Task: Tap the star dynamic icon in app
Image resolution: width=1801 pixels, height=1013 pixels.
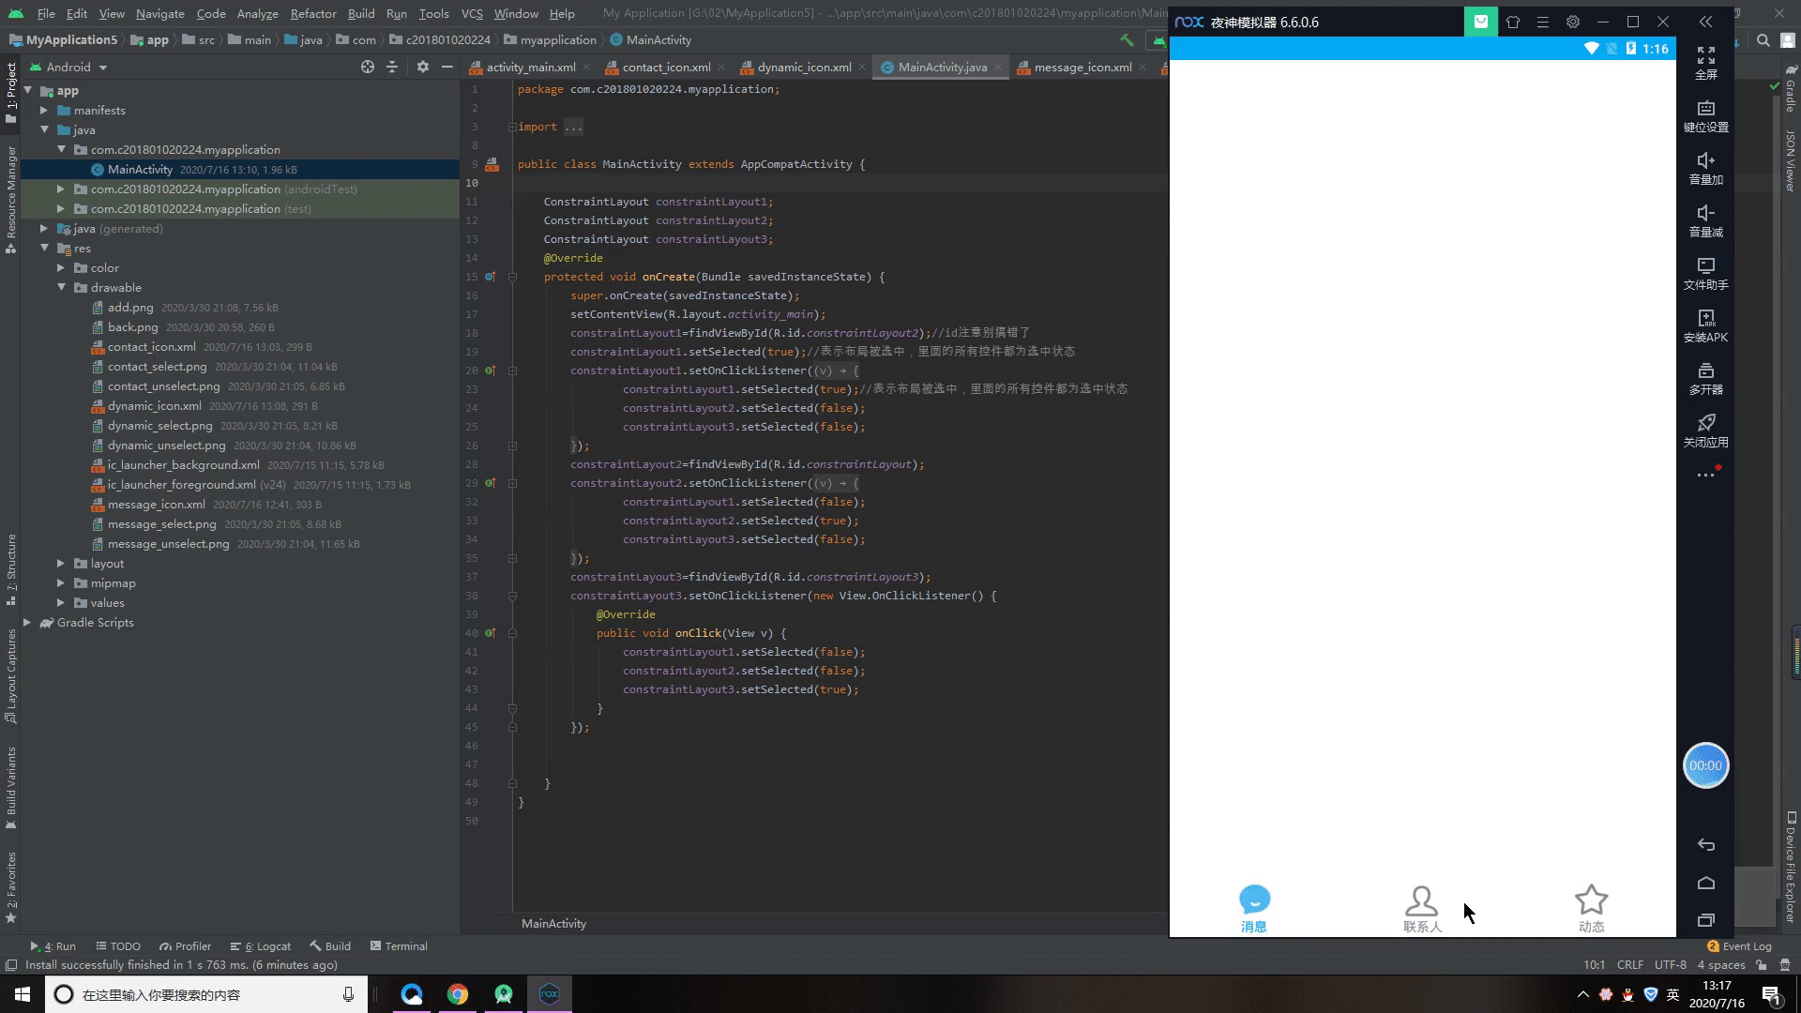Action: pos(1591,901)
